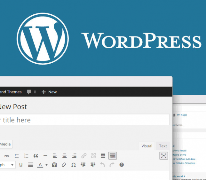The image size is (206, 180).
Task: Align text center
Action: [65, 156]
